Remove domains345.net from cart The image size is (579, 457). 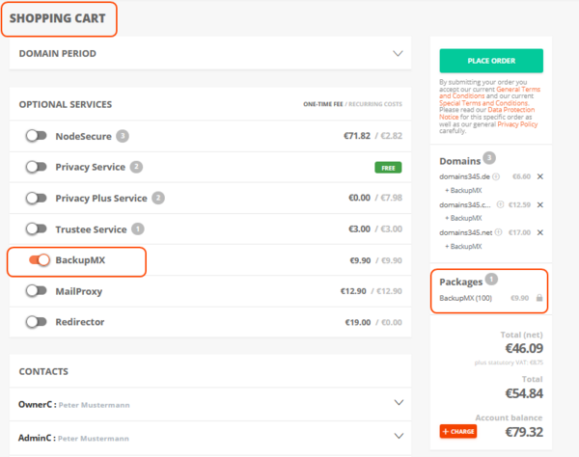click(539, 232)
